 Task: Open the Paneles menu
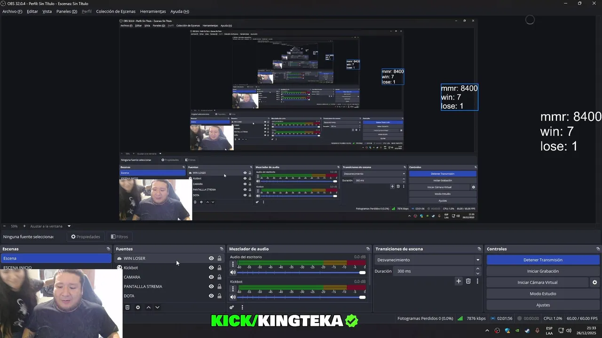[66, 11]
